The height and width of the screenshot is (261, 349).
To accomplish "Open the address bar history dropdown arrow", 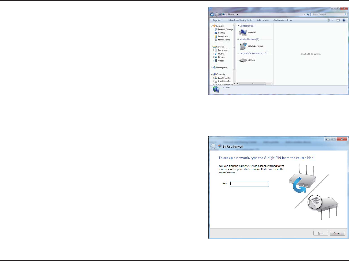I will (x=304, y=14).
